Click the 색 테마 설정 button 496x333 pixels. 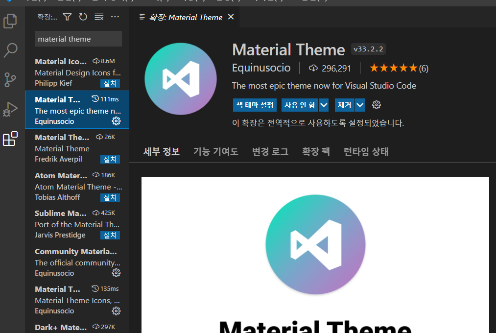[255, 105]
